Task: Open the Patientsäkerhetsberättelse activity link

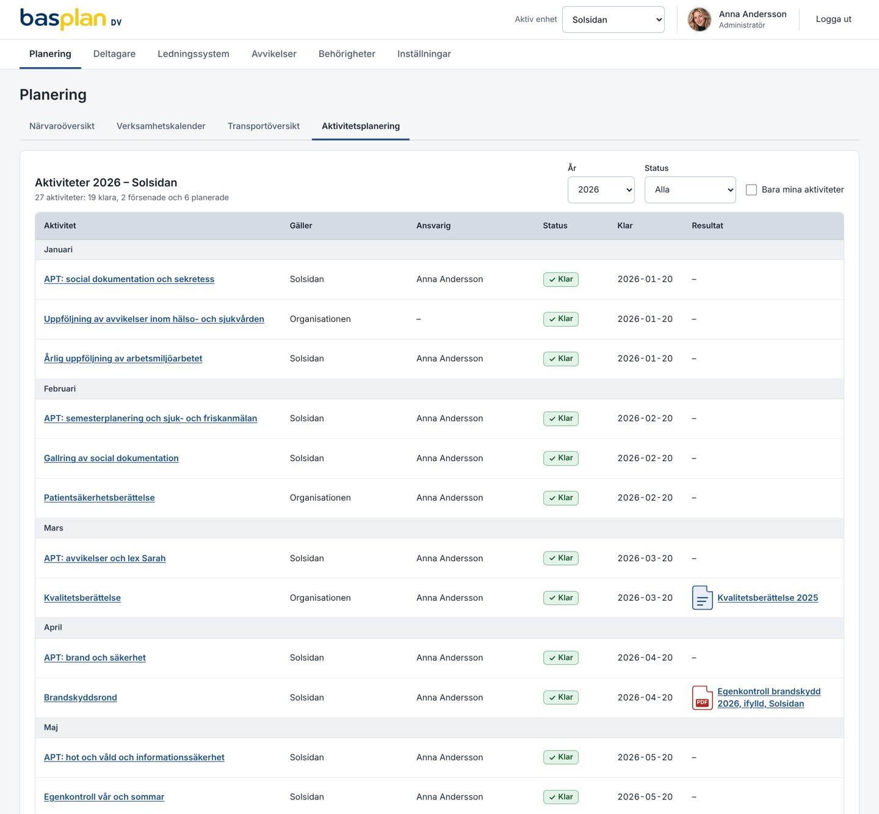Action: tap(99, 498)
